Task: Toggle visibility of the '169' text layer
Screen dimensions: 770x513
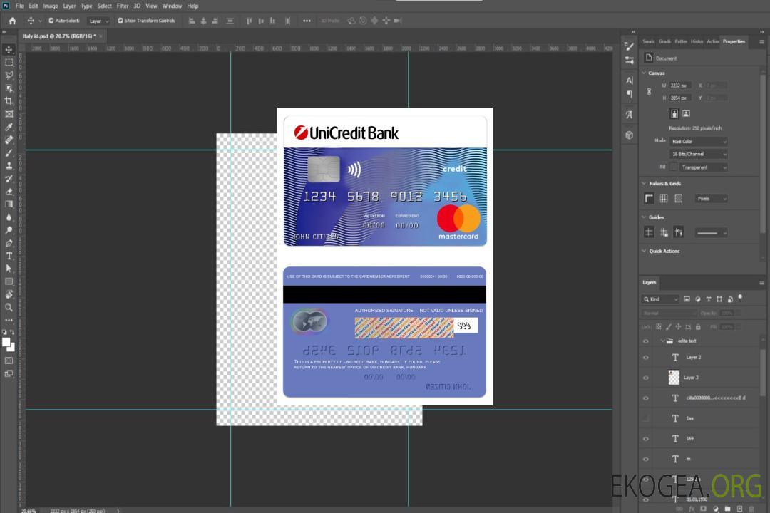Action: coord(646,439)
